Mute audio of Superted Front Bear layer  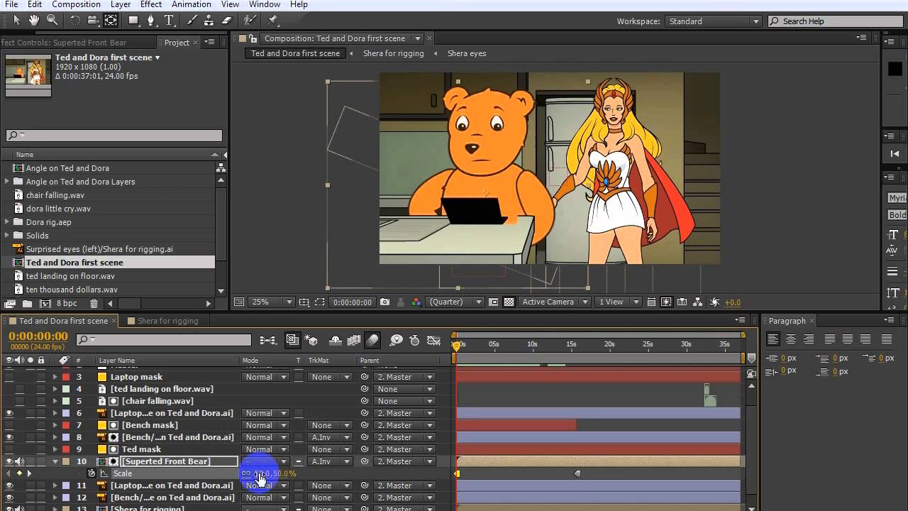pos(20,461)
